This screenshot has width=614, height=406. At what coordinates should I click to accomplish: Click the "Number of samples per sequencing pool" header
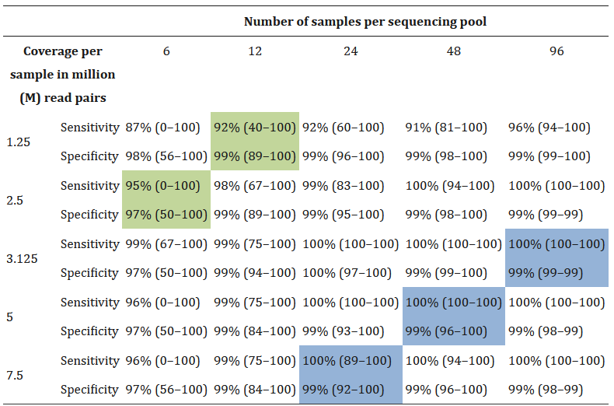[365, 21]
